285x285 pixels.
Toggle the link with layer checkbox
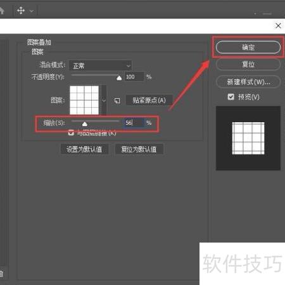point(71,133)
